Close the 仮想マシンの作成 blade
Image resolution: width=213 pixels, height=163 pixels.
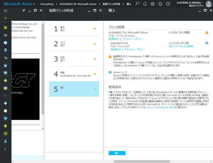100,10
